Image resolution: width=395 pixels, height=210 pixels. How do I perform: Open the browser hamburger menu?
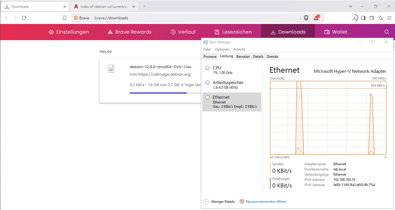(x=389, y=18)
